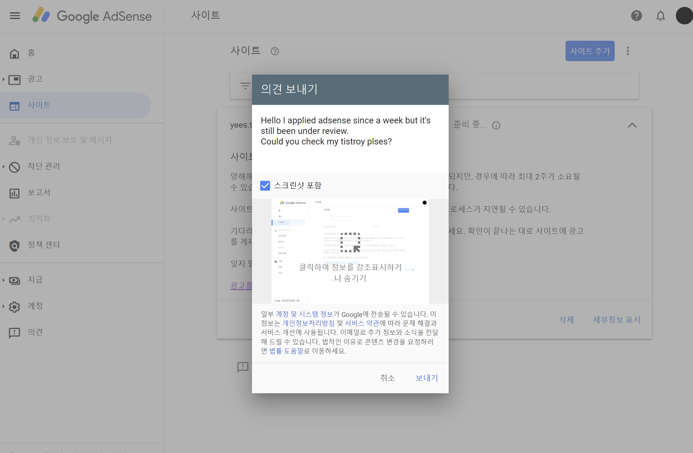Click the 지급 payments icon

tap(15, 280)
